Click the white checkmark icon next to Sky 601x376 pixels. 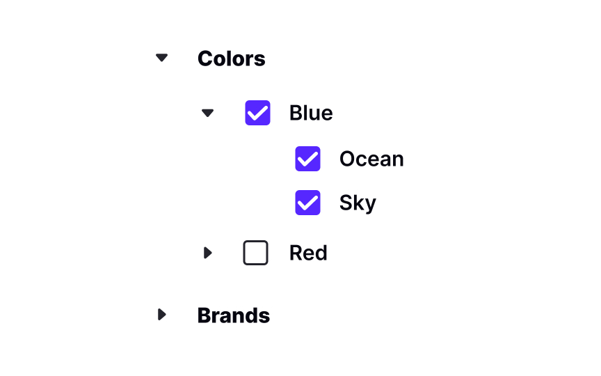(307, 203)
